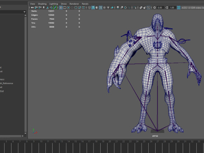Viewport: 204px width, 153px height.
Task: Switch to Wireframe shading mode
Action: [x=89, y=8]
